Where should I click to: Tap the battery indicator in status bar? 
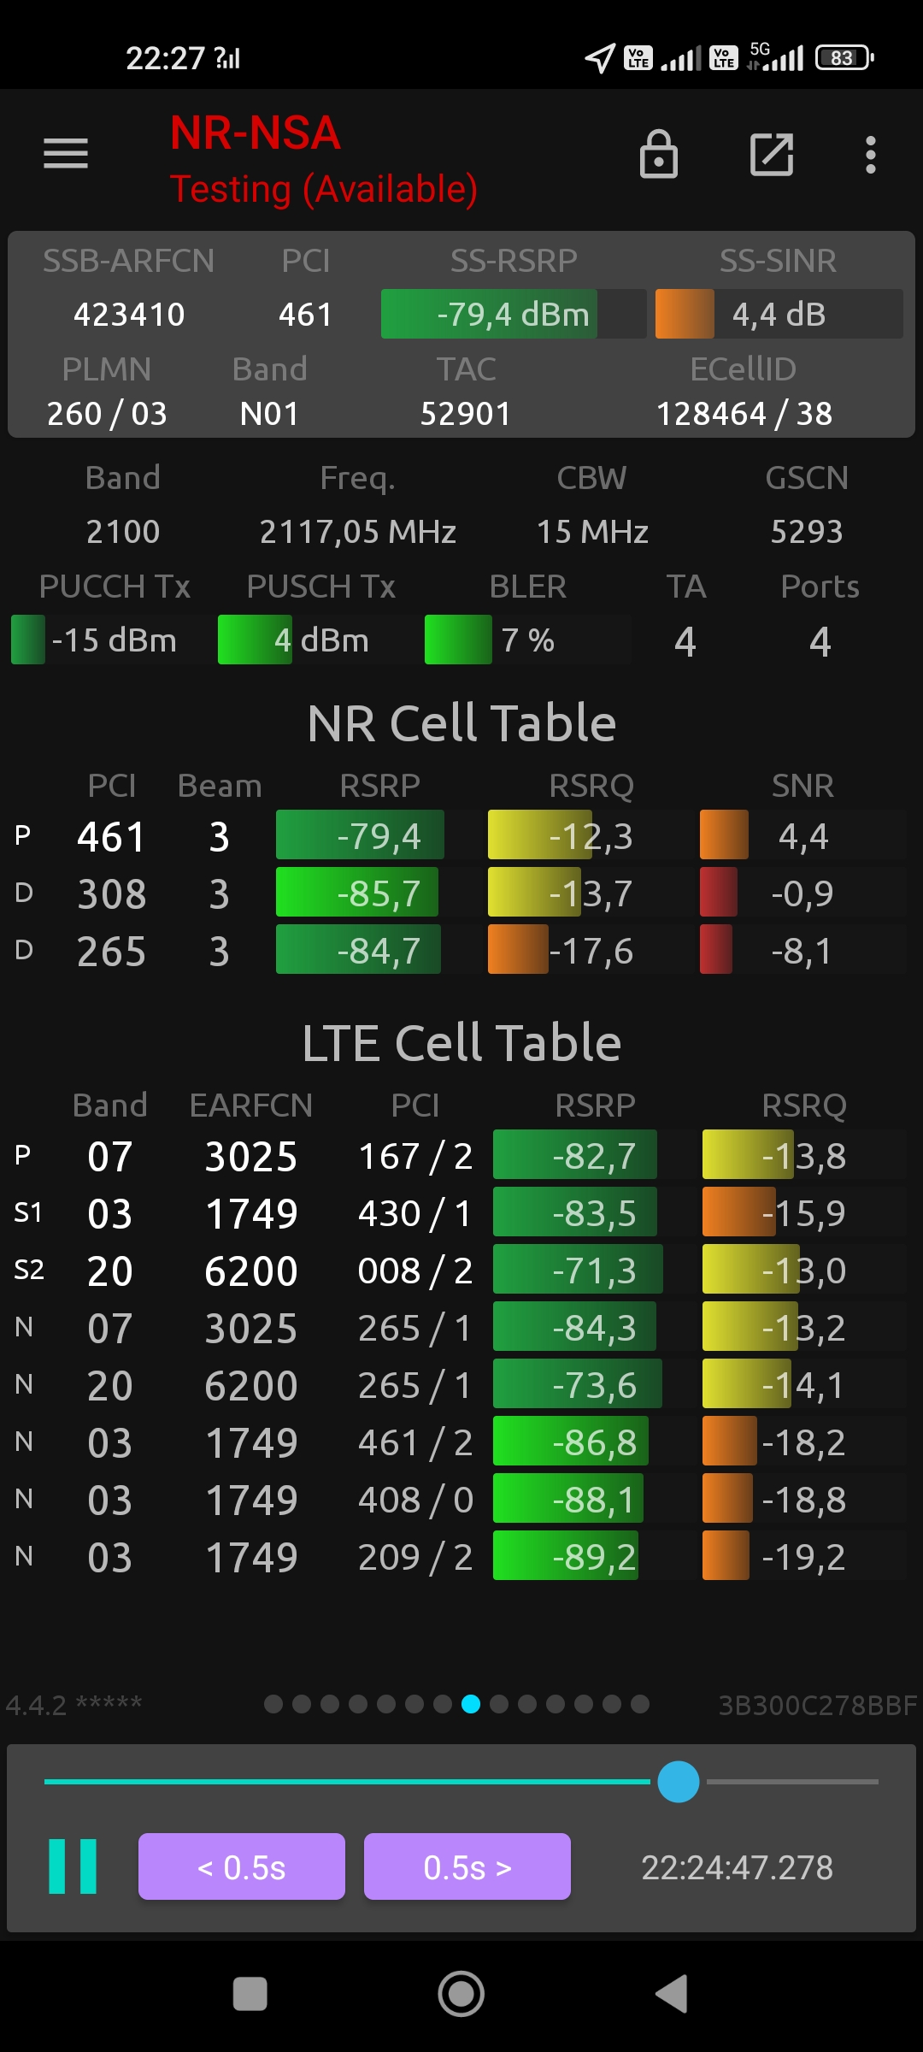(x=844, y=58)
